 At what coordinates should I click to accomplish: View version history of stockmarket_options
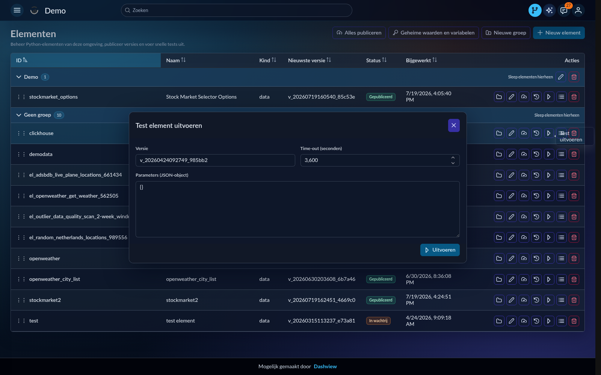point(536,97)
